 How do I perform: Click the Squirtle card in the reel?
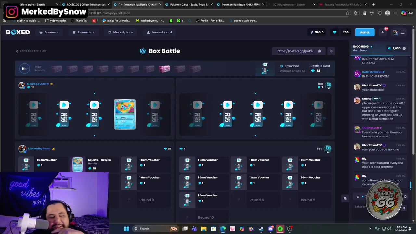125,114
